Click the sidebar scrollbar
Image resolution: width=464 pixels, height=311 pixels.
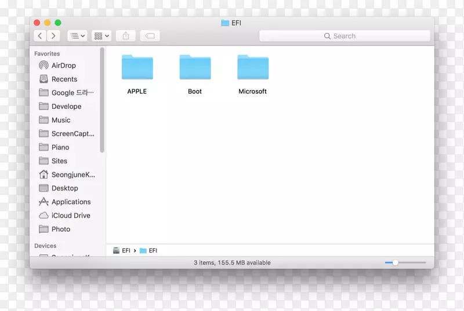point(102,100)
